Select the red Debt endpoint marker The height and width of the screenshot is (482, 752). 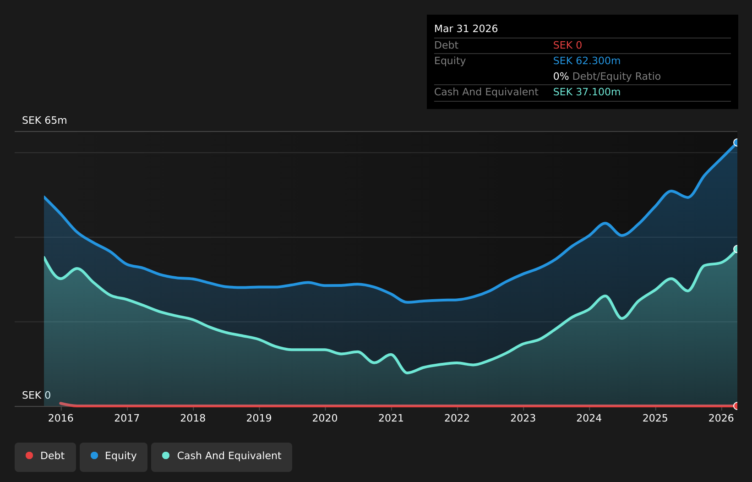coord(736,405)
